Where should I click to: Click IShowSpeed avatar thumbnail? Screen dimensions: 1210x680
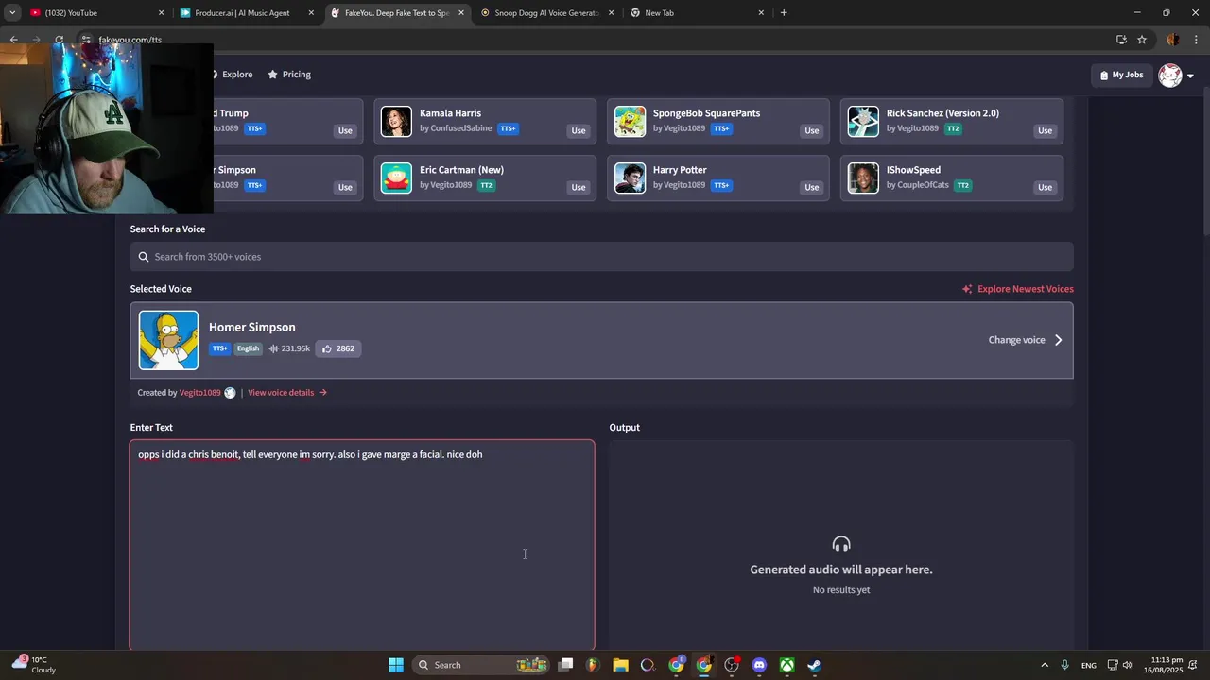pos(863,178)
